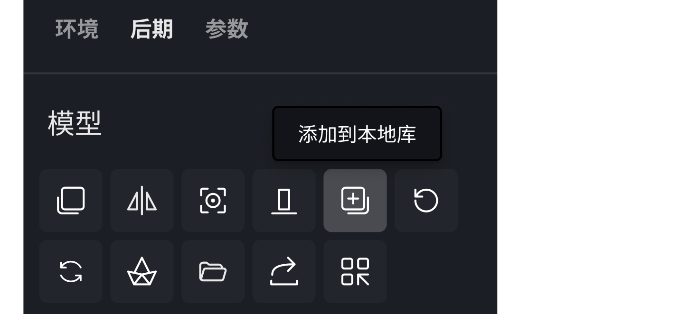Open the folder icon in 模型 tools
Image resolution: width=699 pixels, height=314 pixels.
[x=213, y=271]
